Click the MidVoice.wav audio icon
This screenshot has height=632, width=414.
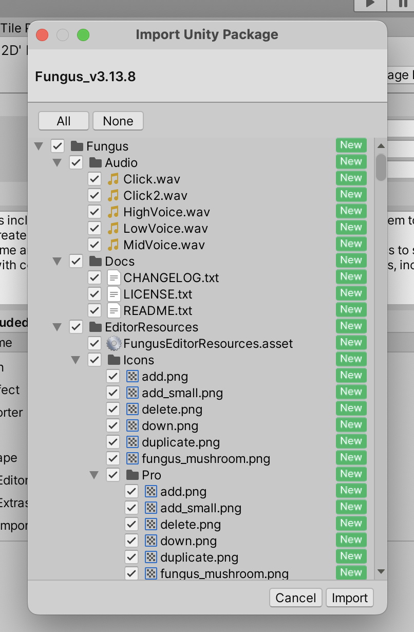click(113, 245)
